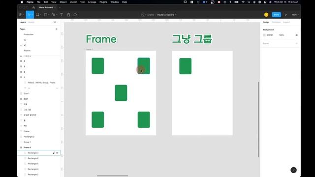The width and height of the screenshot is (315, 177).
Task: Open the zoom level dropdown
Action: click(295, 15)
